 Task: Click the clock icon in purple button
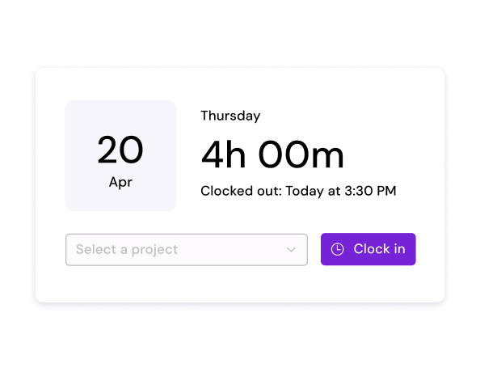point(337,249)
